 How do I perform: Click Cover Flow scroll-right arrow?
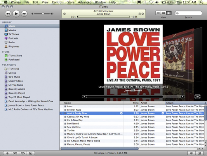coord(183,96)
